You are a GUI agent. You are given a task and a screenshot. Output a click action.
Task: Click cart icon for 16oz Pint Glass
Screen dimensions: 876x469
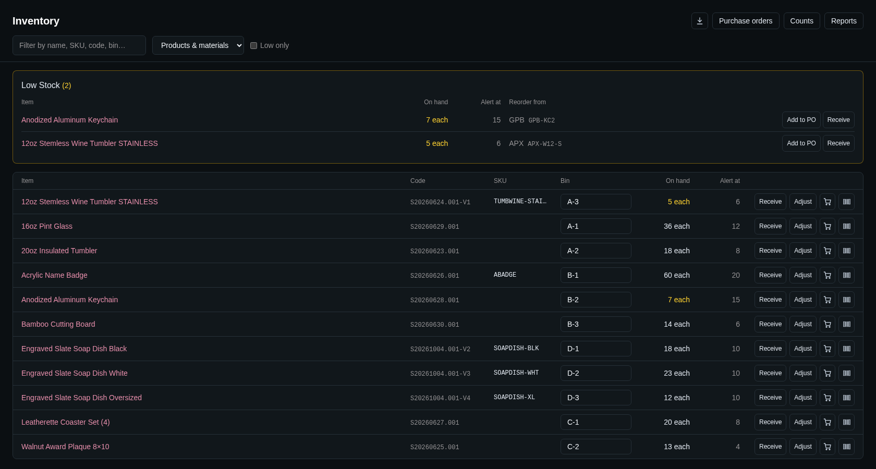(x=828, y=226)
